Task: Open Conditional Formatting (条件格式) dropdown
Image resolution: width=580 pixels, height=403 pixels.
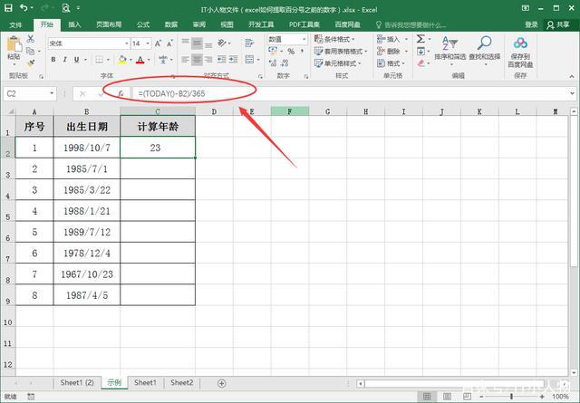Action: [334, 39]
